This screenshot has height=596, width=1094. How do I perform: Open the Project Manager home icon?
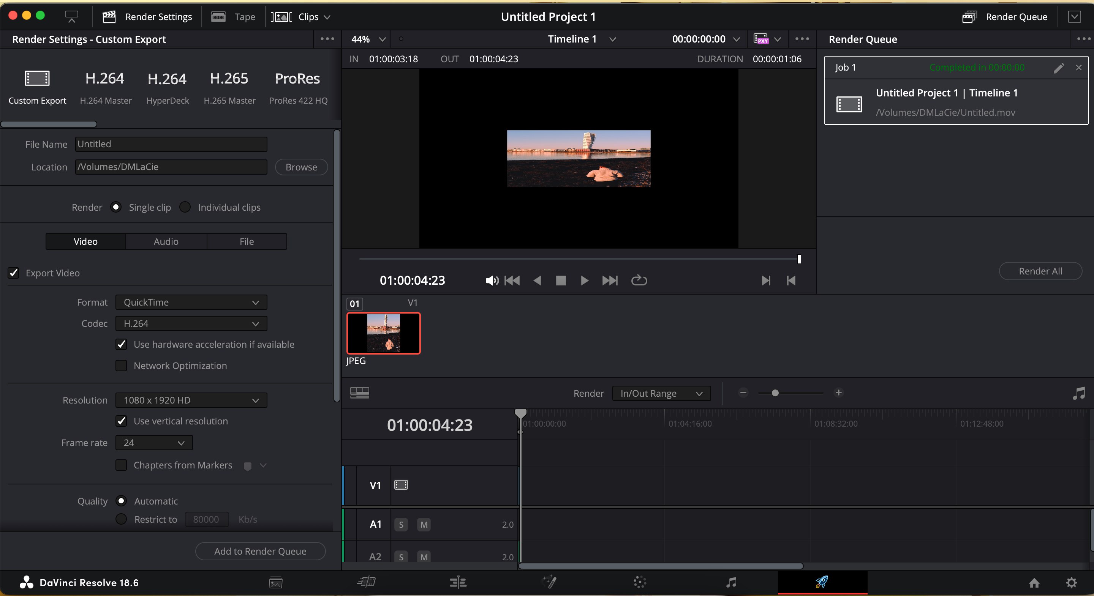[1034, 582]
